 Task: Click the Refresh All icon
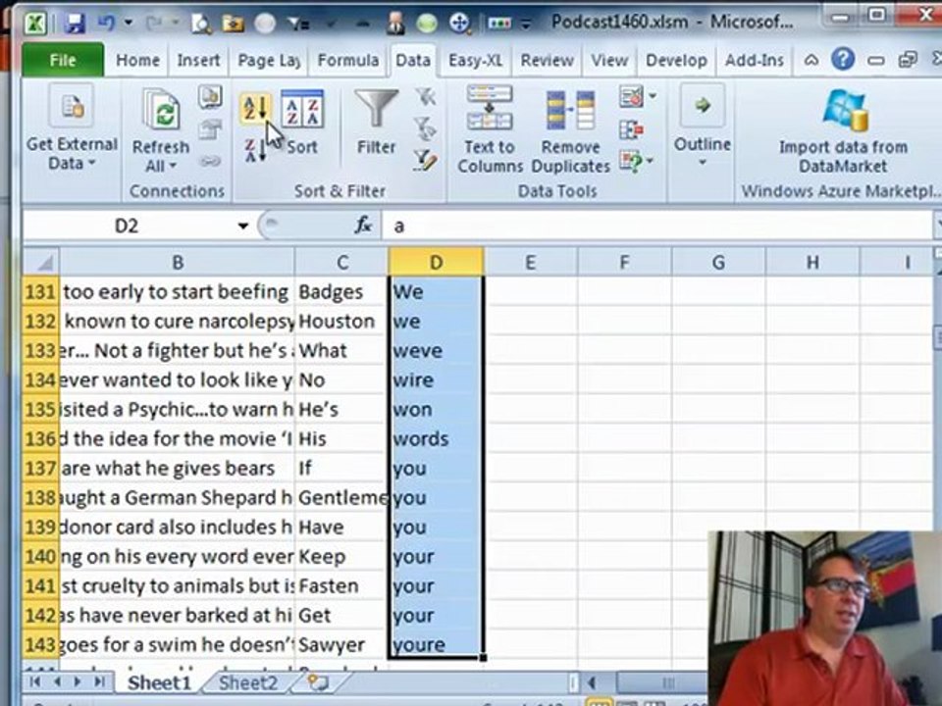160,110
